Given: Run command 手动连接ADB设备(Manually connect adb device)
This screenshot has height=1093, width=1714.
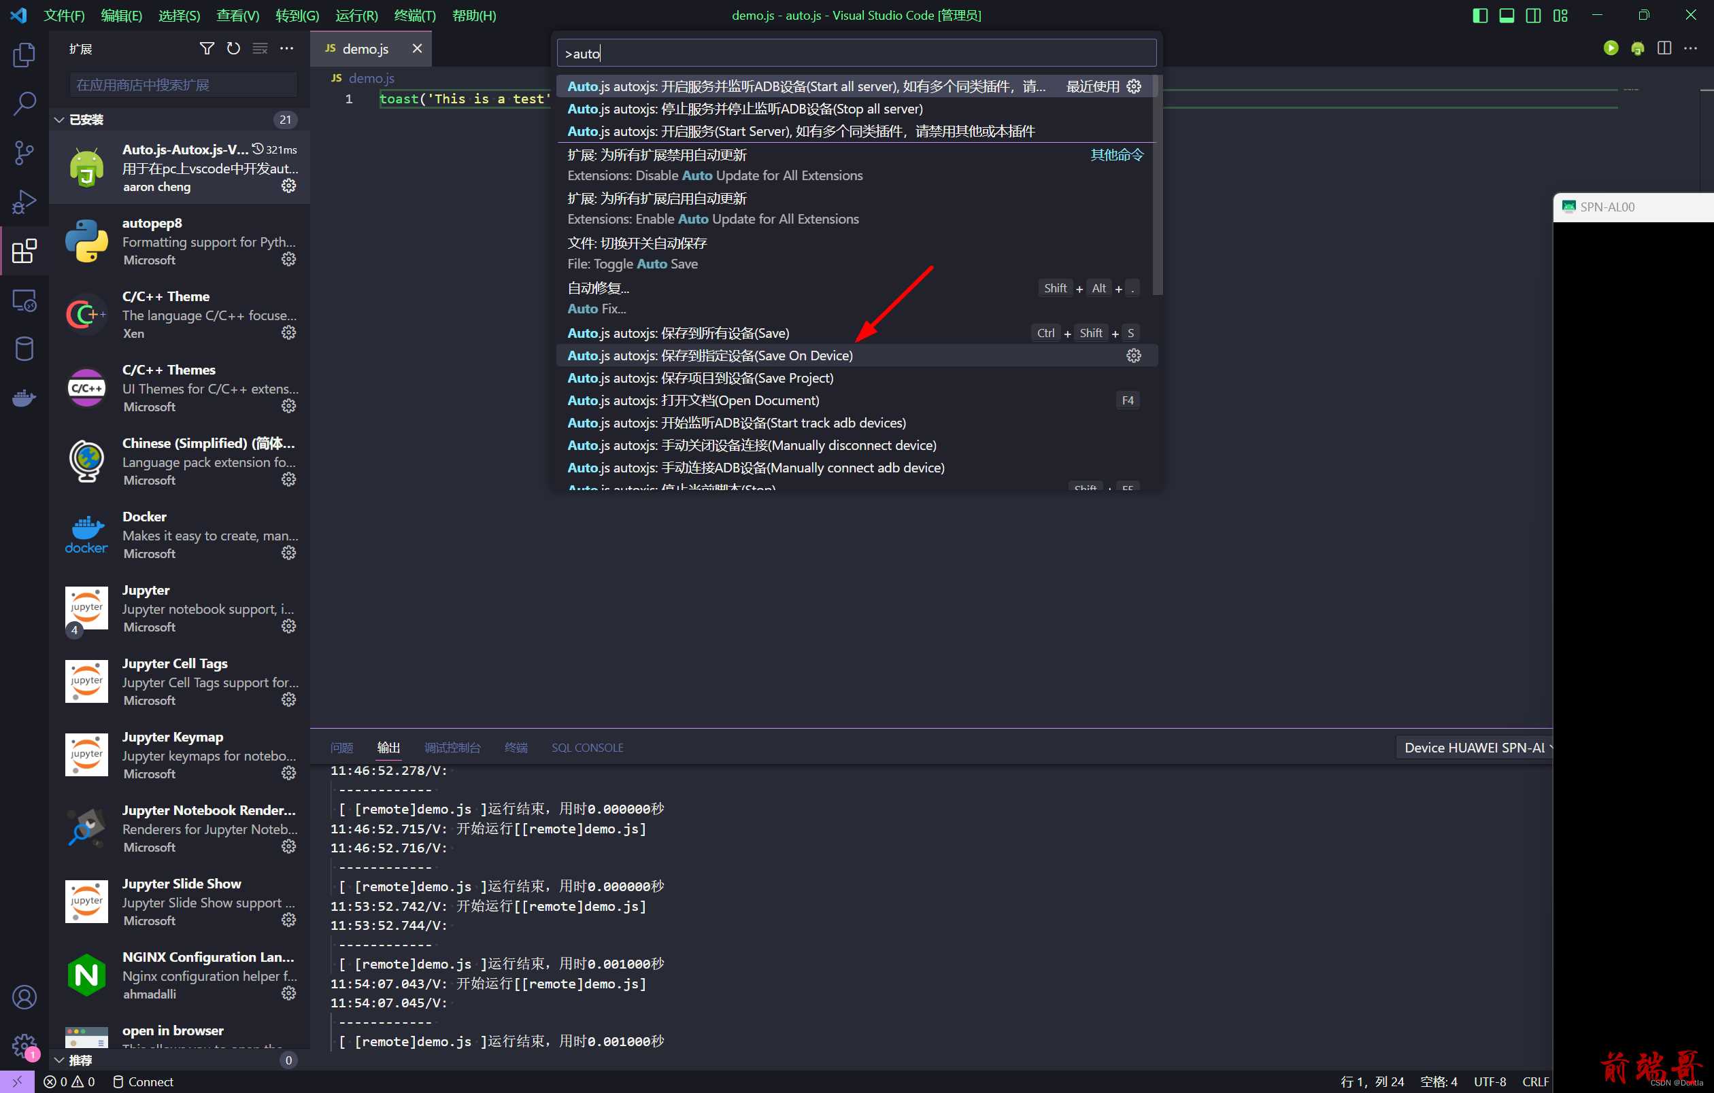Looking at the screenshot, I should (x=856, y=467).
